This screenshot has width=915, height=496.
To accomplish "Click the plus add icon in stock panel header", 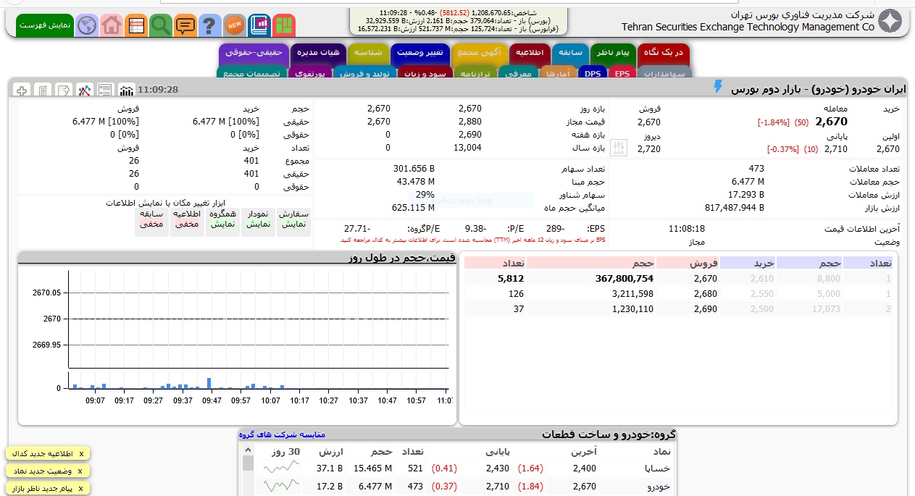I will tap(22, 90).
